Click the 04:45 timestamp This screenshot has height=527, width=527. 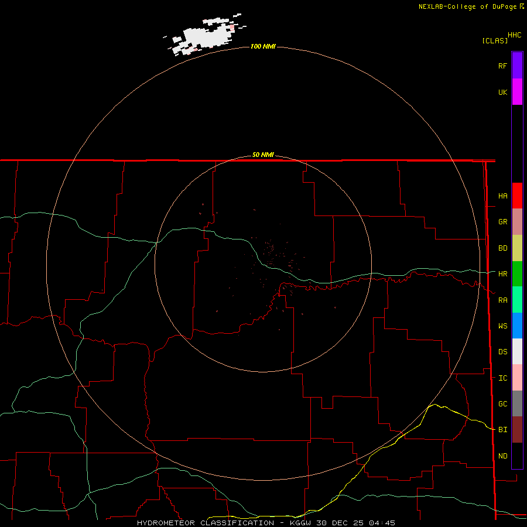(x=382, y=523)
